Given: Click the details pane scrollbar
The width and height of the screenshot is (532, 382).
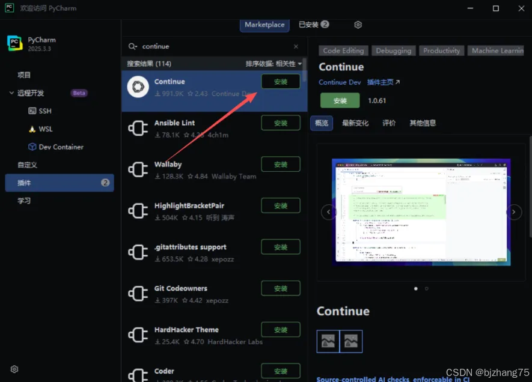Looking at the screenshot, I should (530, 186).
